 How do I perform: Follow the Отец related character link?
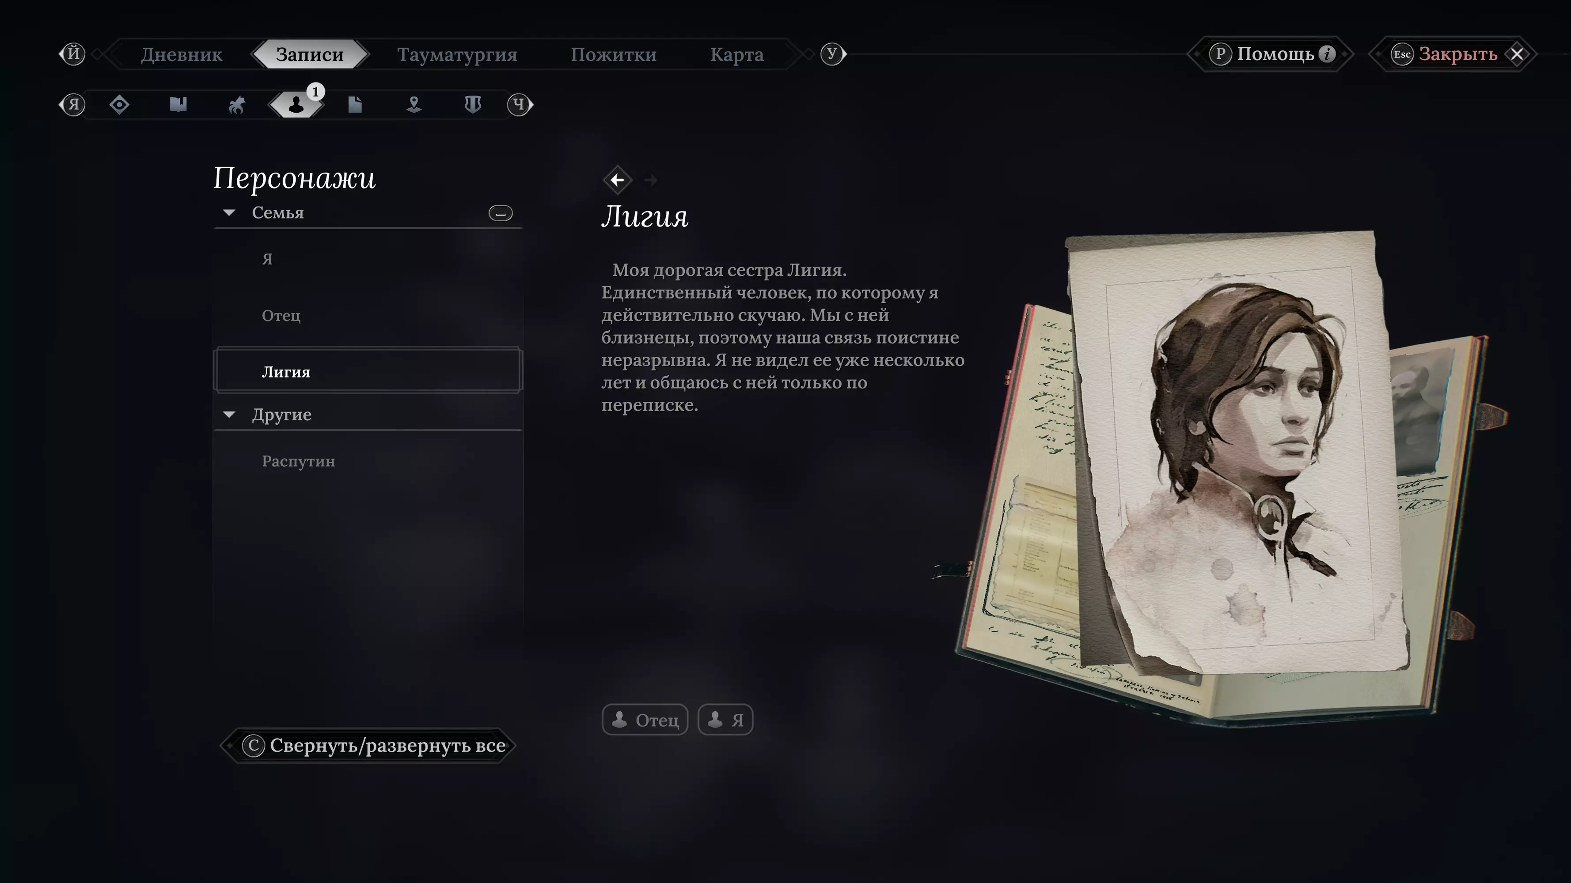645,720
